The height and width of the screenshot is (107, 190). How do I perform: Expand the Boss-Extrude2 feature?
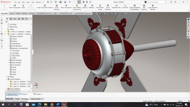(x=8, y=60)
